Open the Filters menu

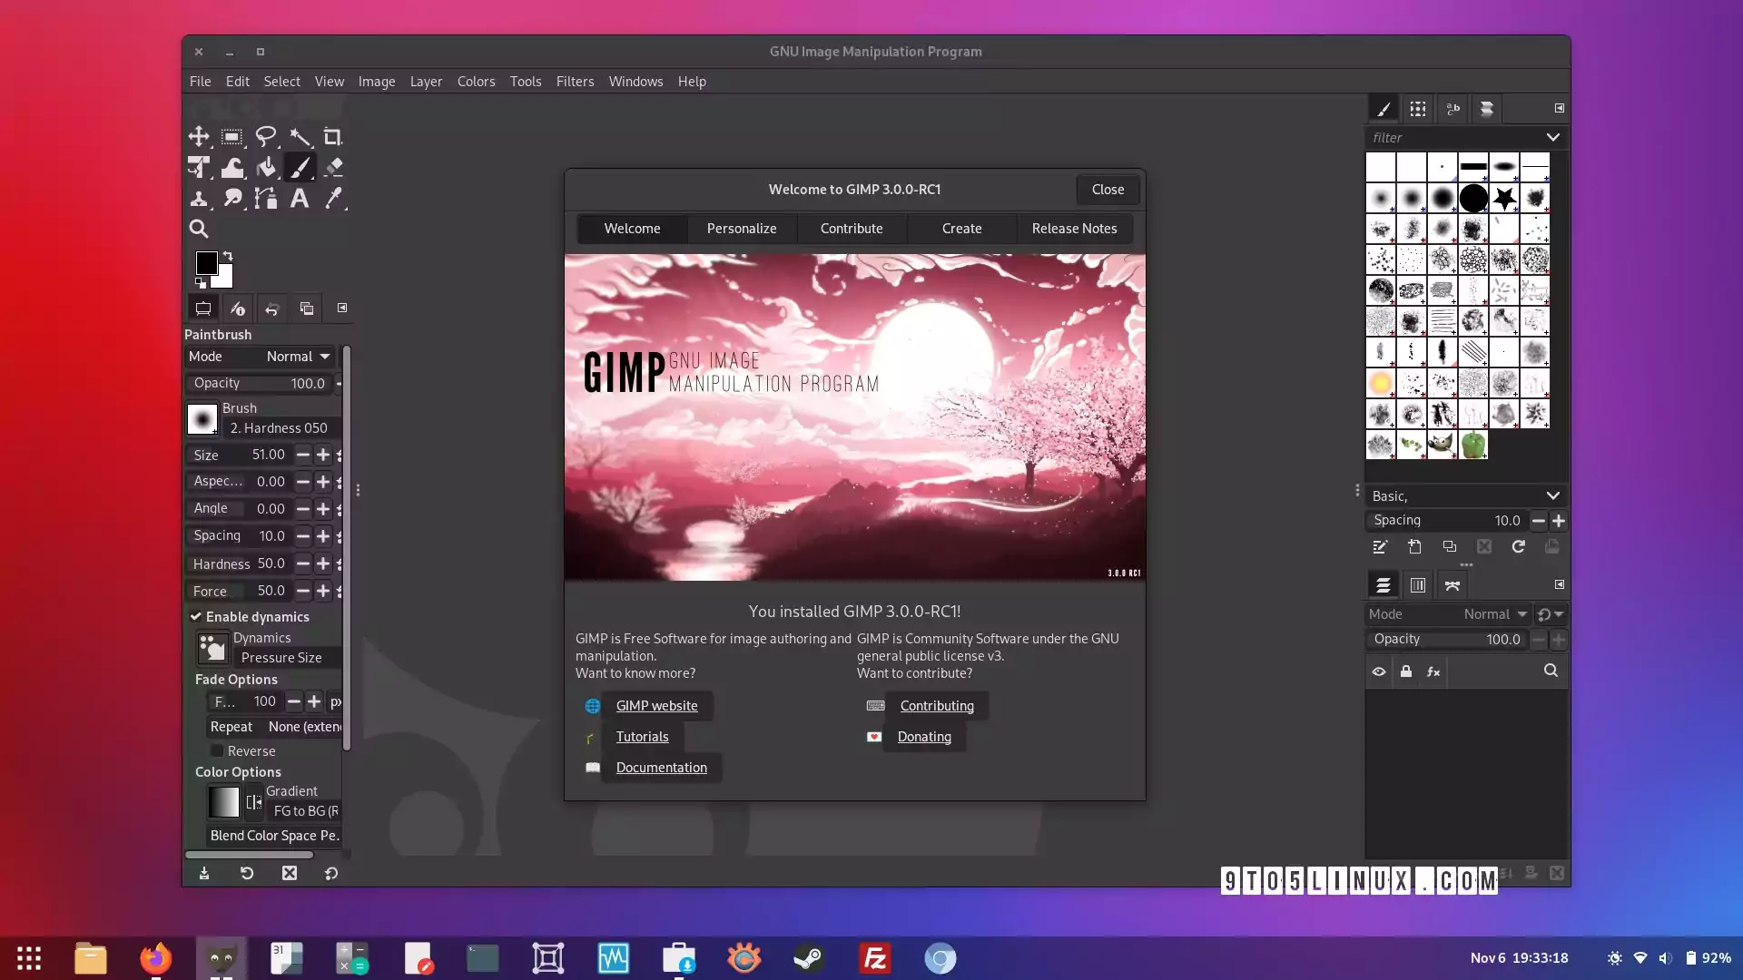[x=575, y=82]
